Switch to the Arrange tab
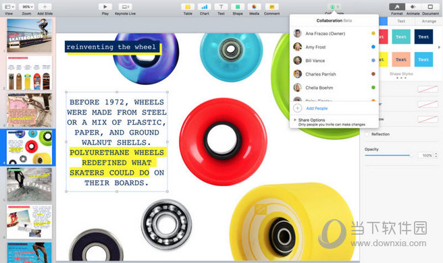 pyautogui.click(x=429, y=21)
